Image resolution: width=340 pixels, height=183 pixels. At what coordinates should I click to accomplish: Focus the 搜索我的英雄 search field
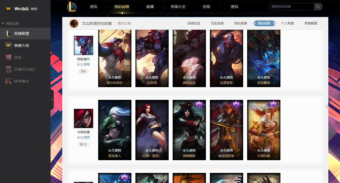tap(291, 7)
